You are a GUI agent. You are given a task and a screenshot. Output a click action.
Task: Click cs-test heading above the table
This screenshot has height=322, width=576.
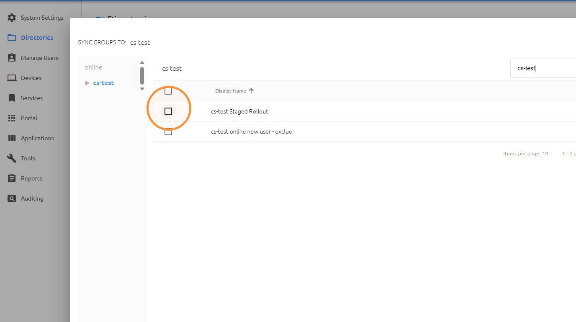(x=172, y=68)
